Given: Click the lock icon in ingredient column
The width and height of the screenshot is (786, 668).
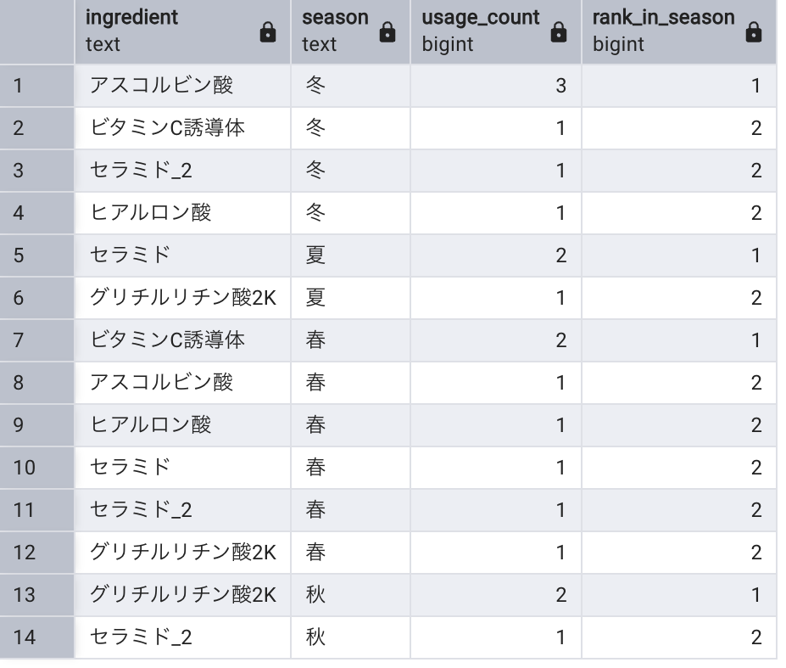Looking at the screenshot, I should pyautogui.click(x=268, y=32).
